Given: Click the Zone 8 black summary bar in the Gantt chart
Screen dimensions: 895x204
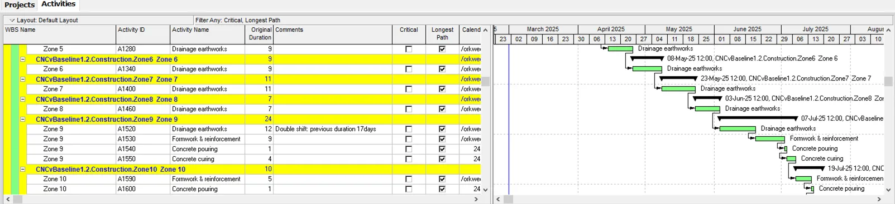Looking at the screenshot, I should coord(707,98).
